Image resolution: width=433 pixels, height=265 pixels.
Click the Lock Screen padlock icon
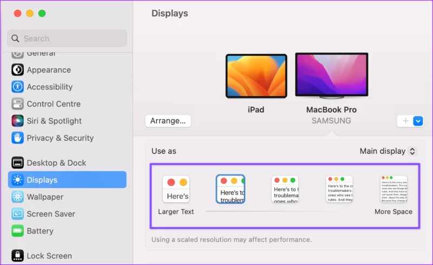[x=17, y=256]
